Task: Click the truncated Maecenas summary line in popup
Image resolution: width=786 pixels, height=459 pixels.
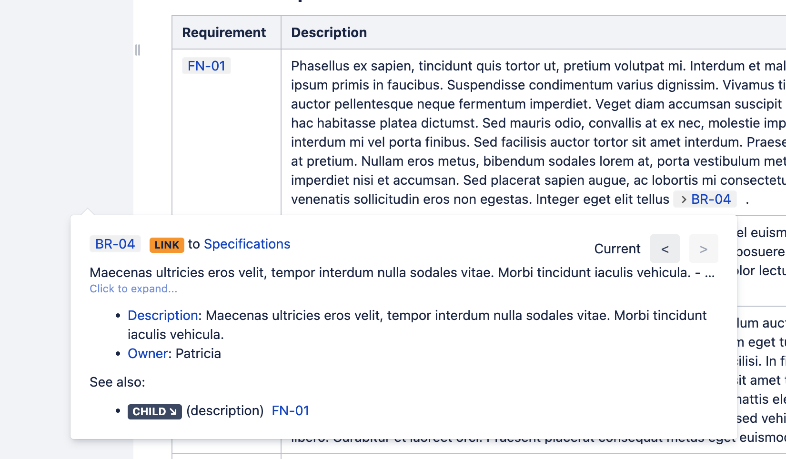Action: pos(391,273)
